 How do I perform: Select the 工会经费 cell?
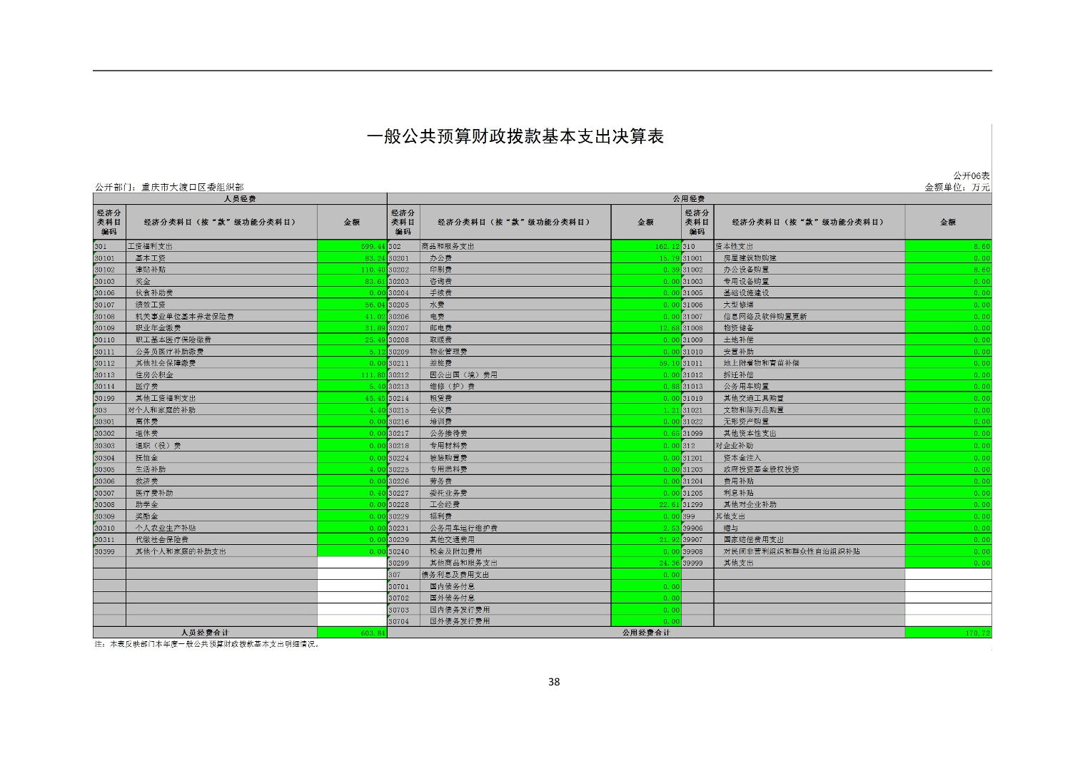pyautogui.click(x=444, y=504)
